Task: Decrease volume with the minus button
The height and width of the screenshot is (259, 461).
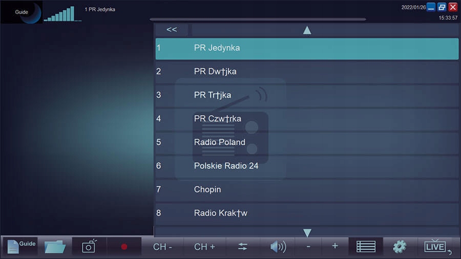Action: click(x=308, y=246)
